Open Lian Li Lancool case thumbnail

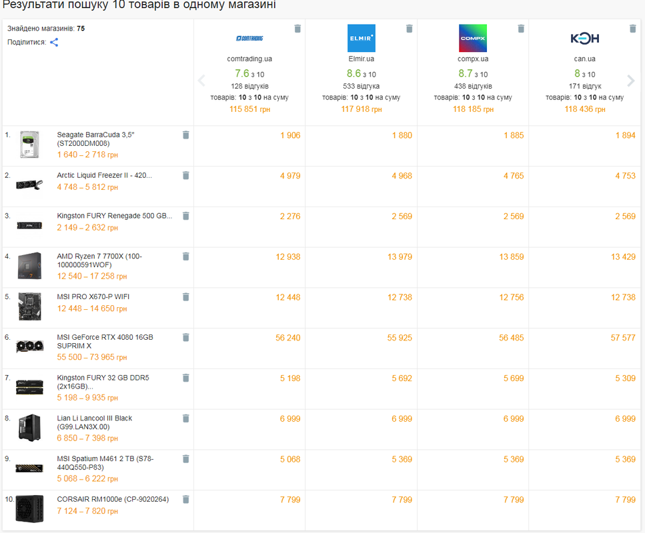pyautogui.click(x=29, y=428)
